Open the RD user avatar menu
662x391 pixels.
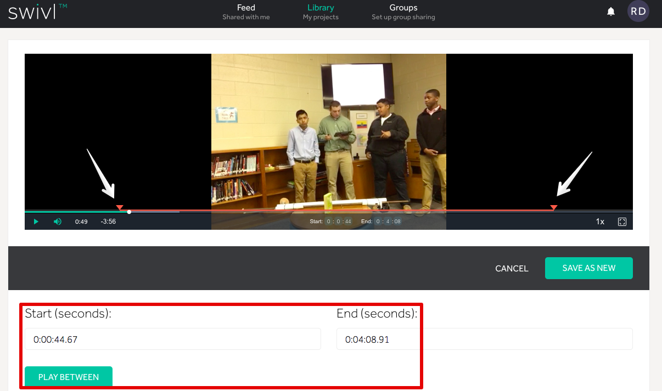638,12
